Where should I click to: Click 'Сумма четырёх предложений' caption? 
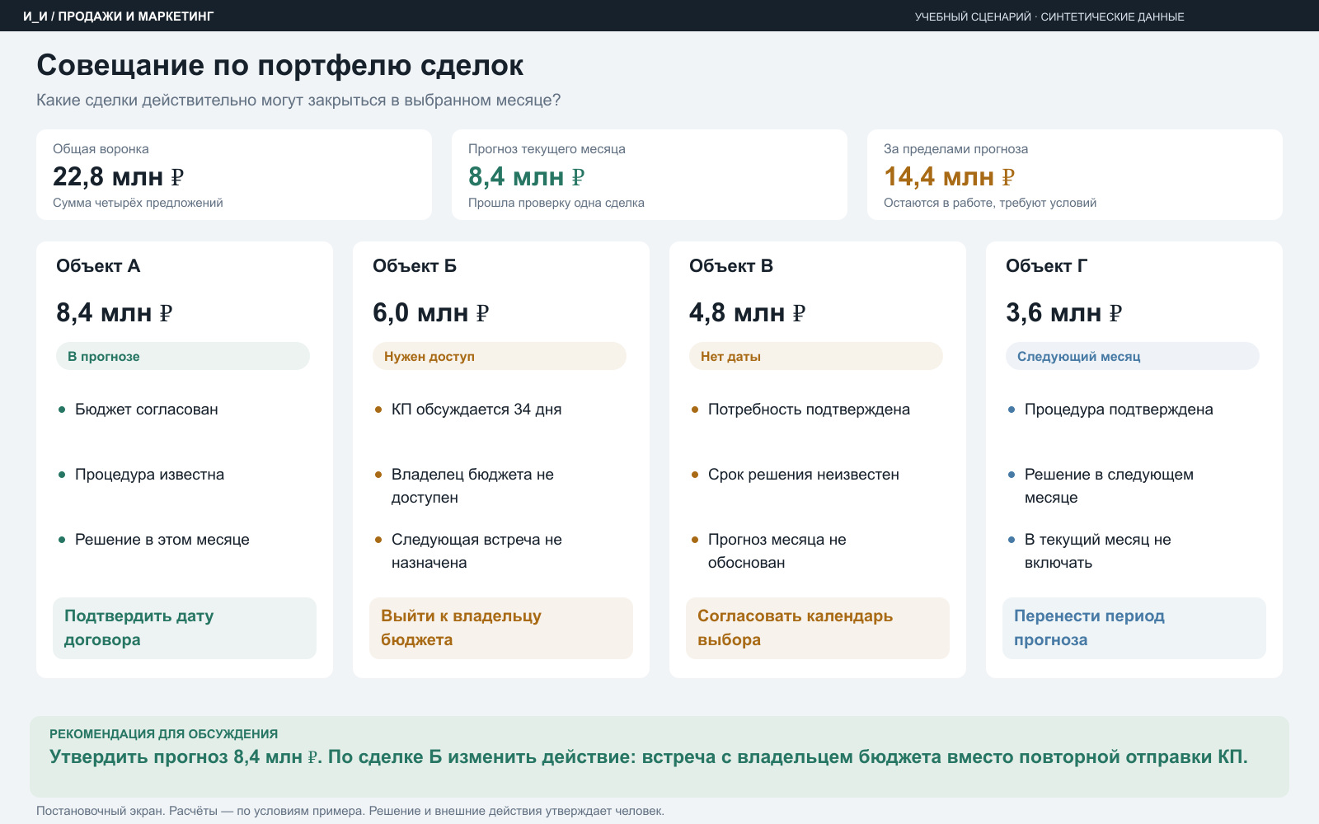pos(138,203)
